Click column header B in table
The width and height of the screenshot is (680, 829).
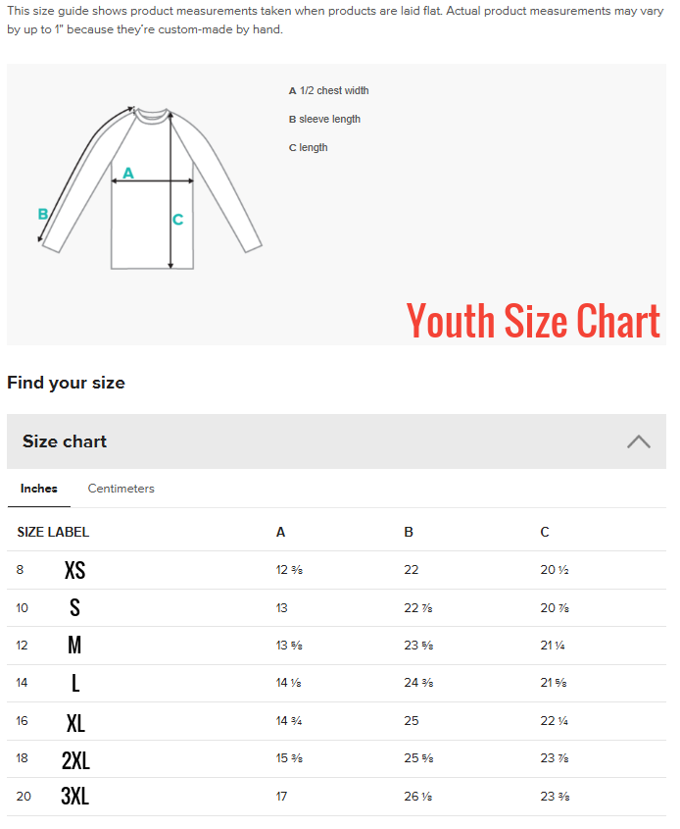click(409, 532)
